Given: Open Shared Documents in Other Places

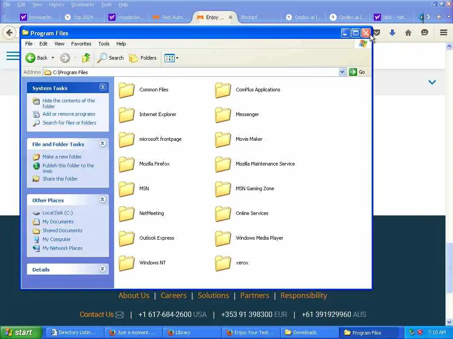Looking at the screenshot, I should [x=62, y=230].
